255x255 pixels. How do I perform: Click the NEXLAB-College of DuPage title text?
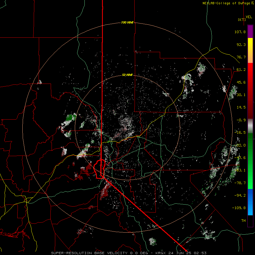tap(228, 3)
